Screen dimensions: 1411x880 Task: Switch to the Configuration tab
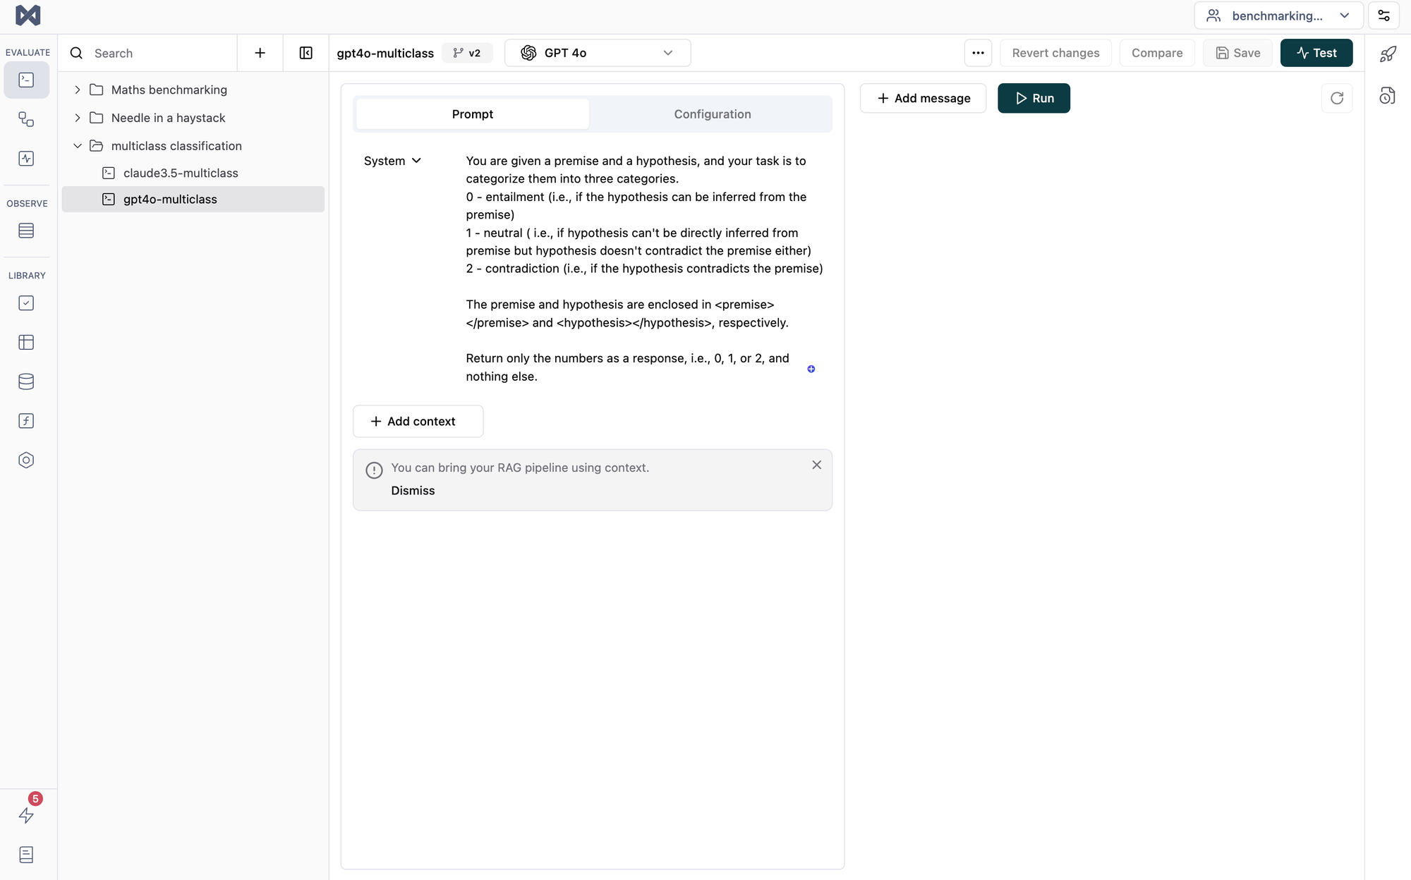coord(712,114)
